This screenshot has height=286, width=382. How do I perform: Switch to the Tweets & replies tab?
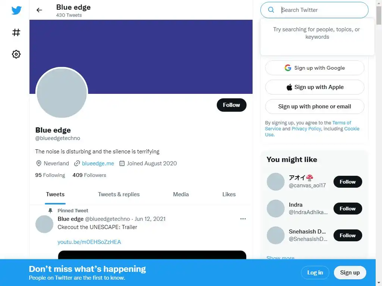[119, 194]
